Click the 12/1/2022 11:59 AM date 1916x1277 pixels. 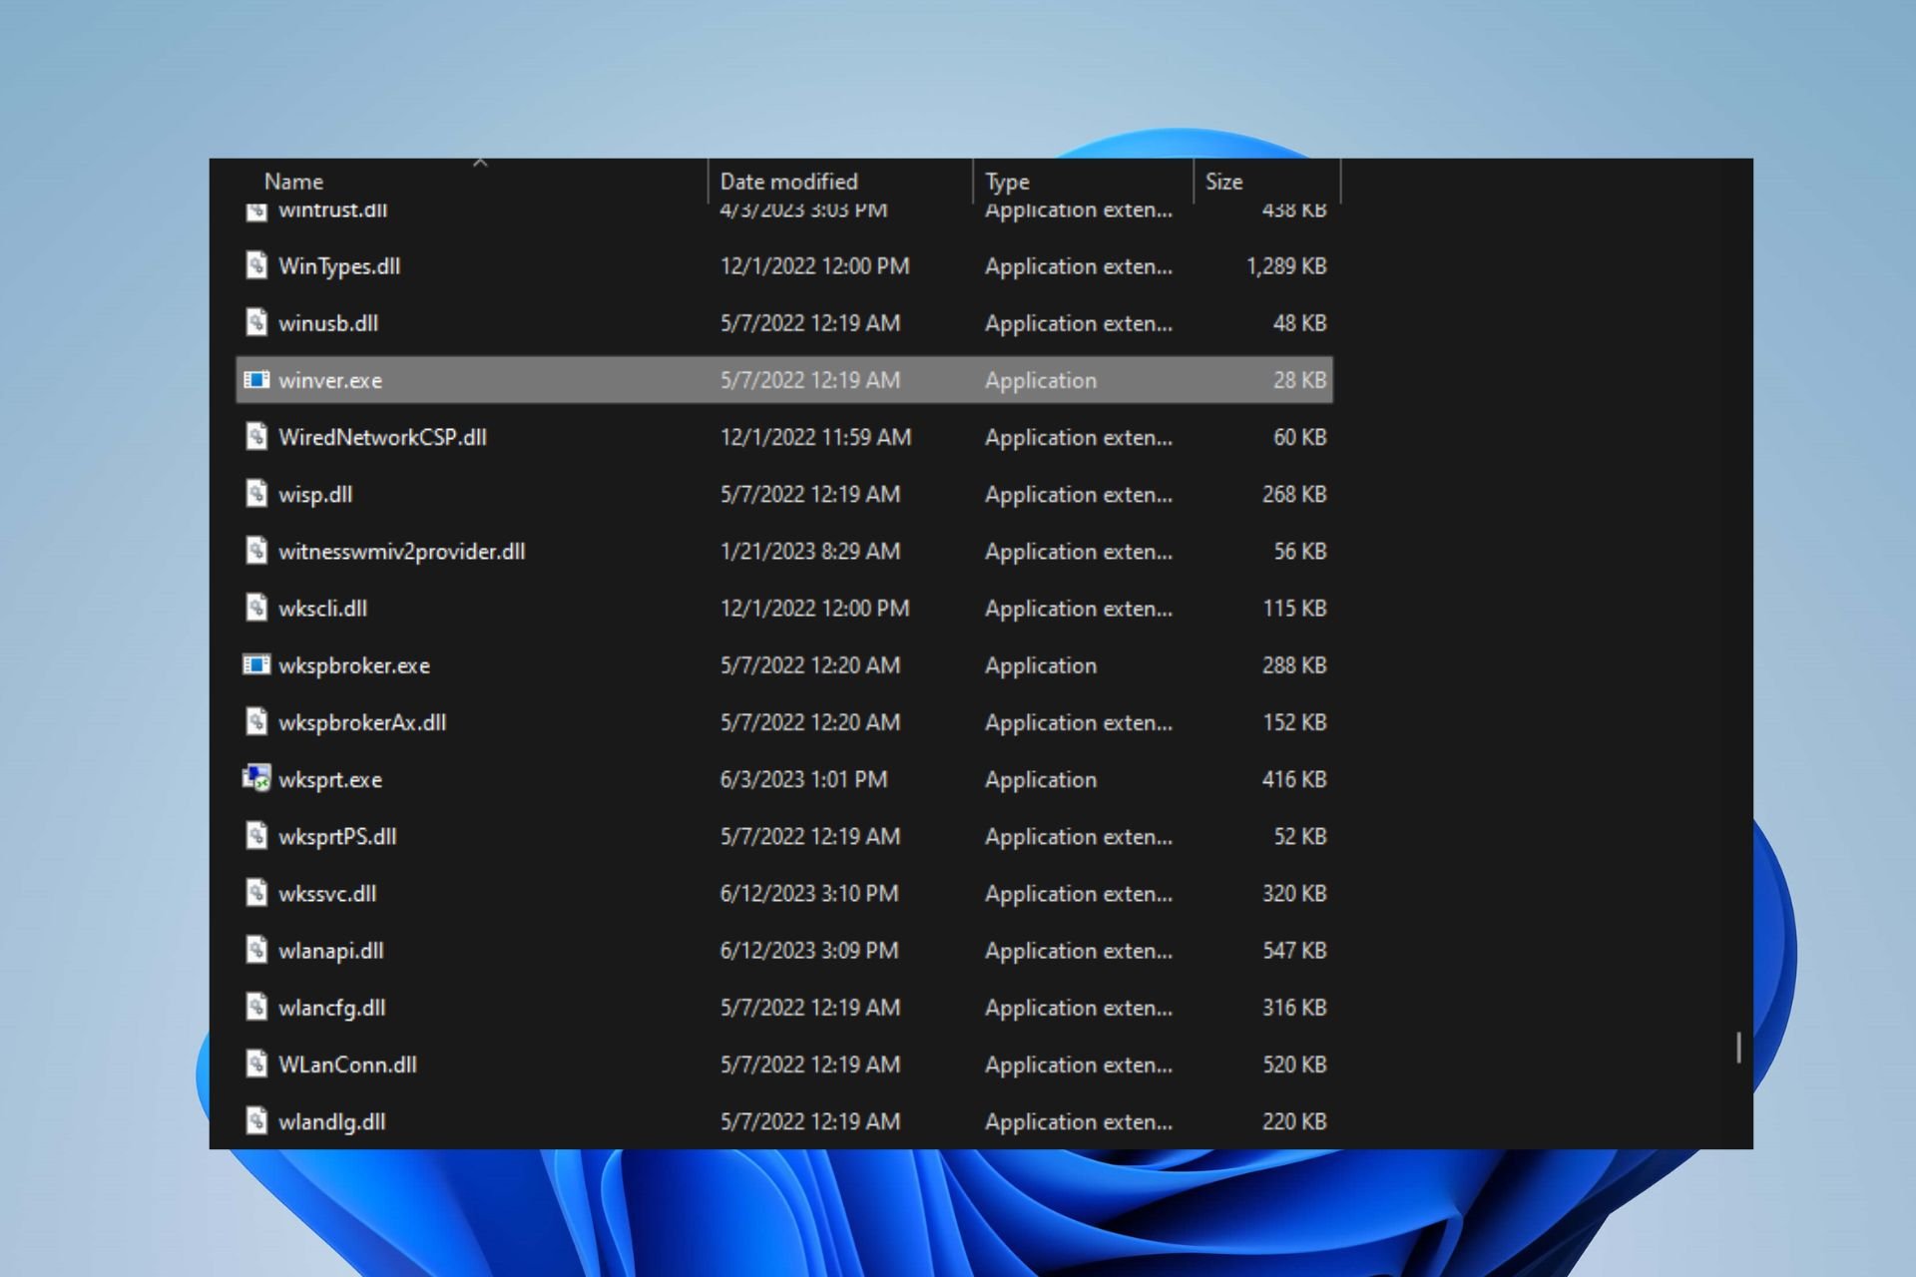pos(815,437)
